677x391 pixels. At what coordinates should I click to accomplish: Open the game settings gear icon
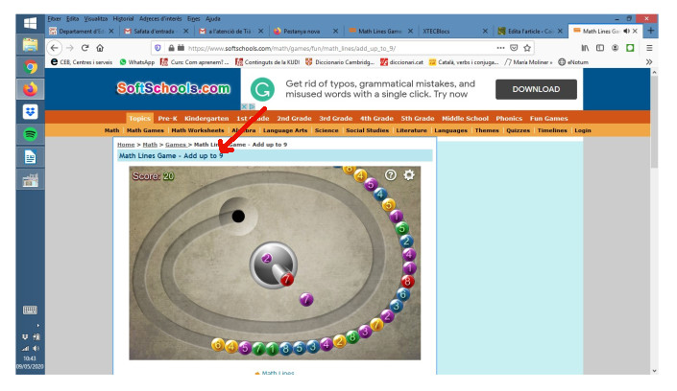[x=409, y=174]
